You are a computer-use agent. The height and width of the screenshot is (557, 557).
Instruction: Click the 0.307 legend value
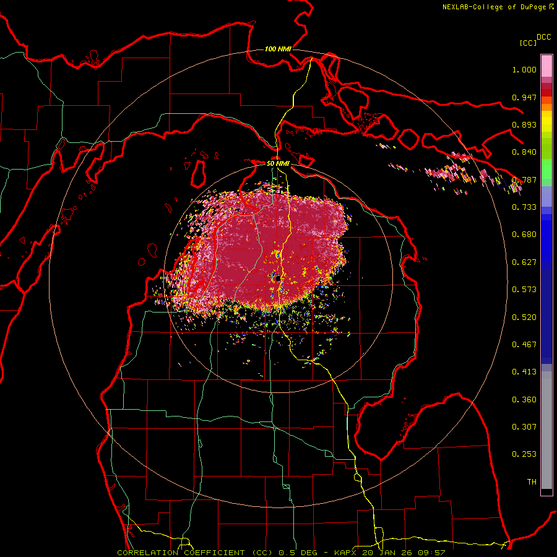tap(524, 427)
